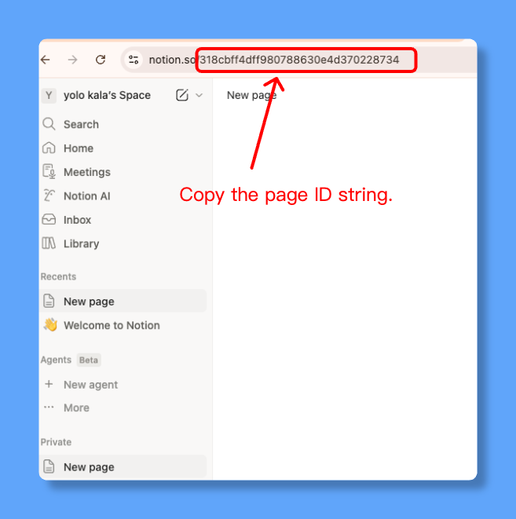Open New page under Private
The height and width of the screenshot is (519, 516).
click(123, 466)
